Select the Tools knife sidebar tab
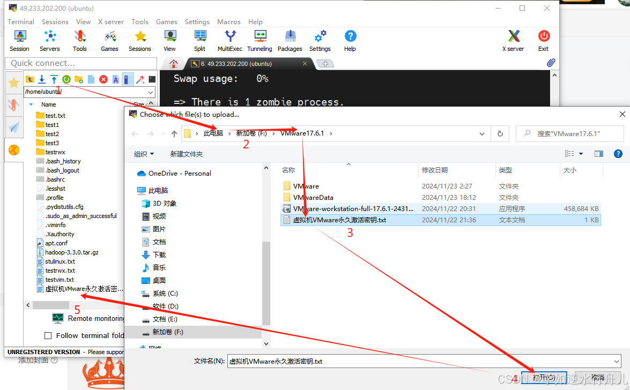Screen dimensions: 630x390 (14, 105)
